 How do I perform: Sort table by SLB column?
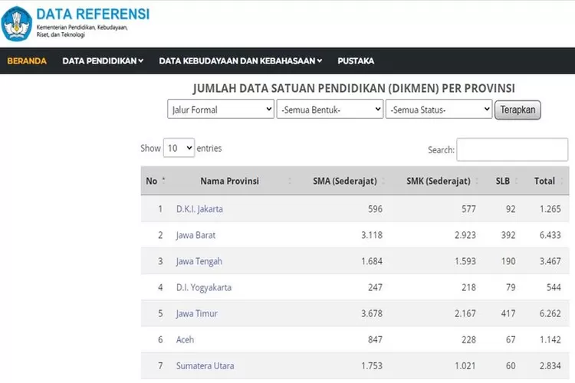pos(503,181)
